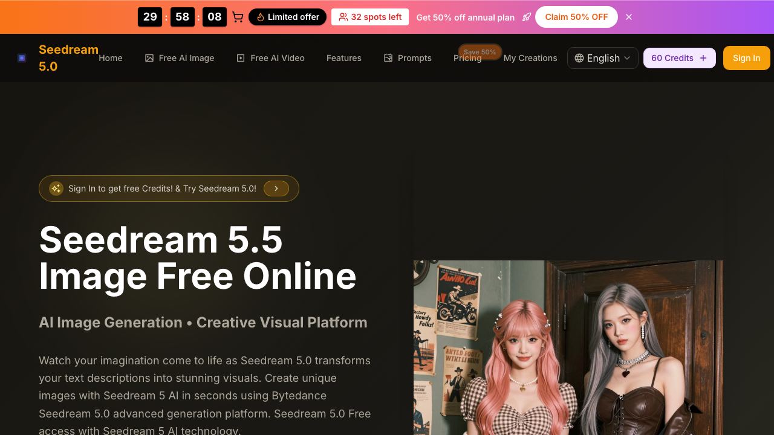Click the flame icon in Limited offer

pyautogui.click(x=261, y=17)
